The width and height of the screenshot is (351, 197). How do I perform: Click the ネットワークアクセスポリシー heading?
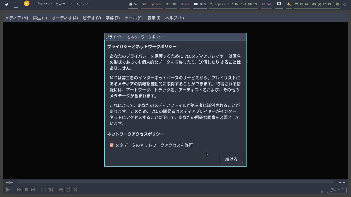136,134
